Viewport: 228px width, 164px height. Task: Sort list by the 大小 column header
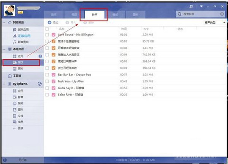click(x=146, y=28)
